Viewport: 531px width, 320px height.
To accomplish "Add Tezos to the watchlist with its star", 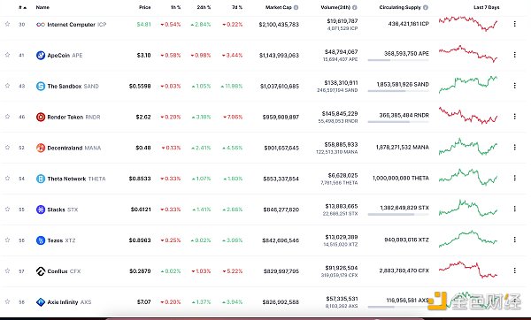I will (x=7, y=240).
